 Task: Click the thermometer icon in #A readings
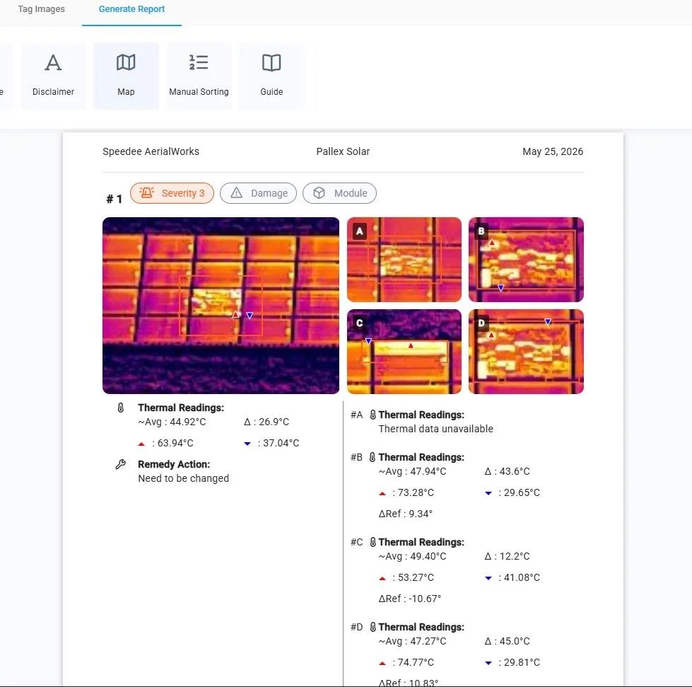(373, 415)
